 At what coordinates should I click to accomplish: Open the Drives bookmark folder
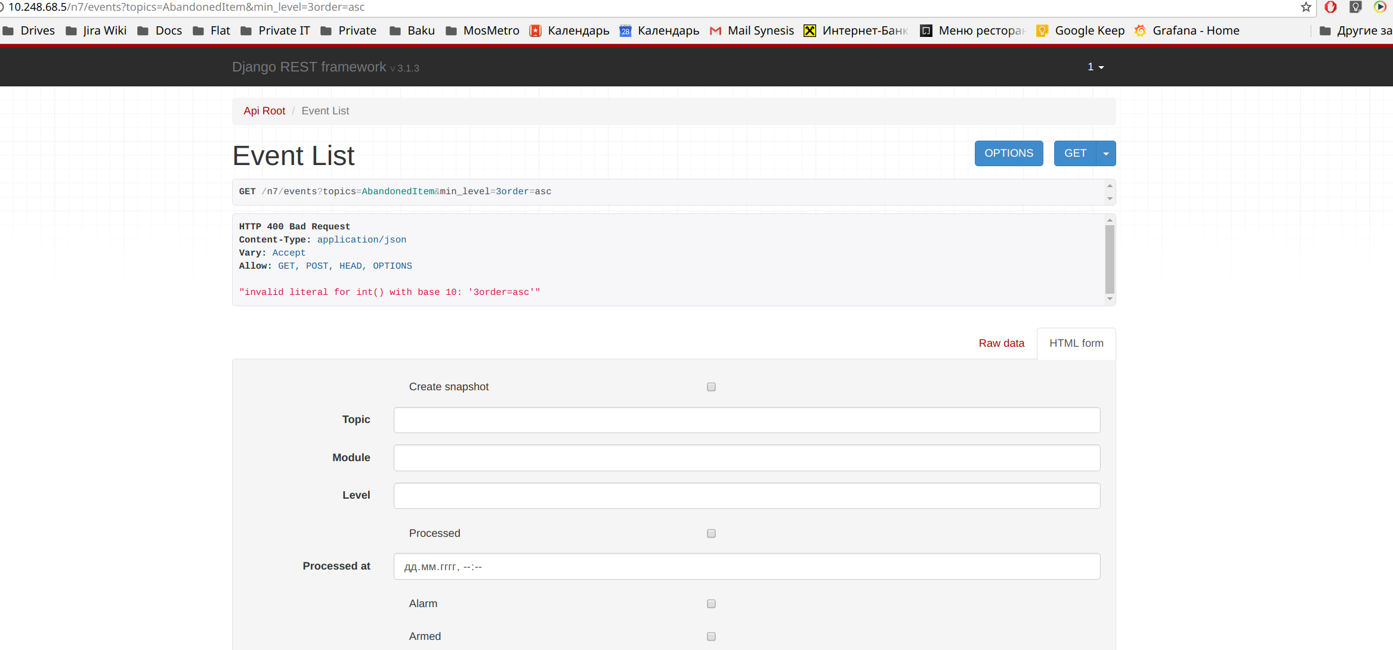29,30
